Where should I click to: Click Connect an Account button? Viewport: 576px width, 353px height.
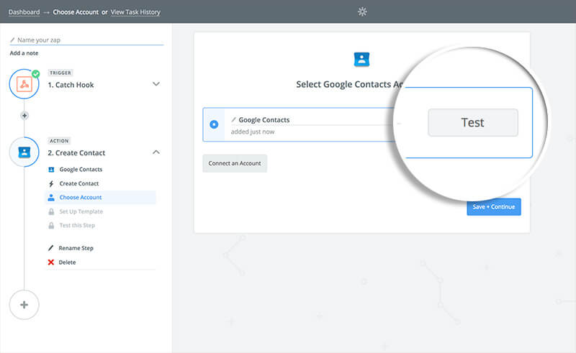tap(235, 163)
